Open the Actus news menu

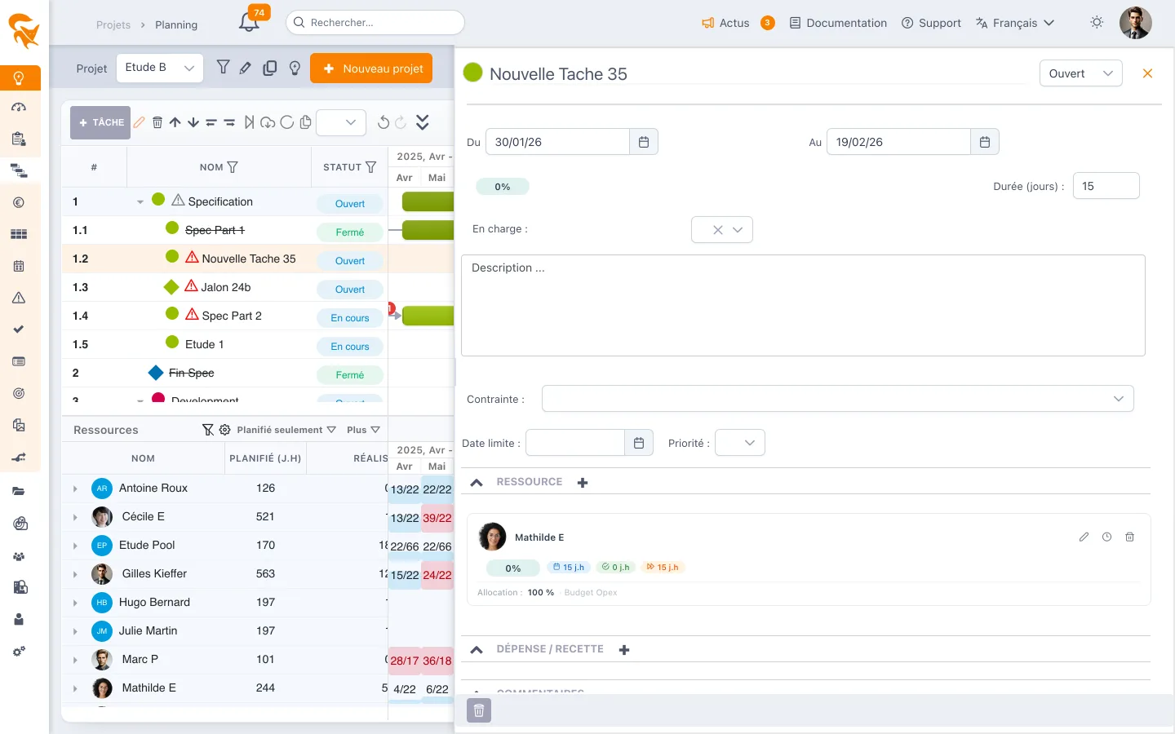725,23
